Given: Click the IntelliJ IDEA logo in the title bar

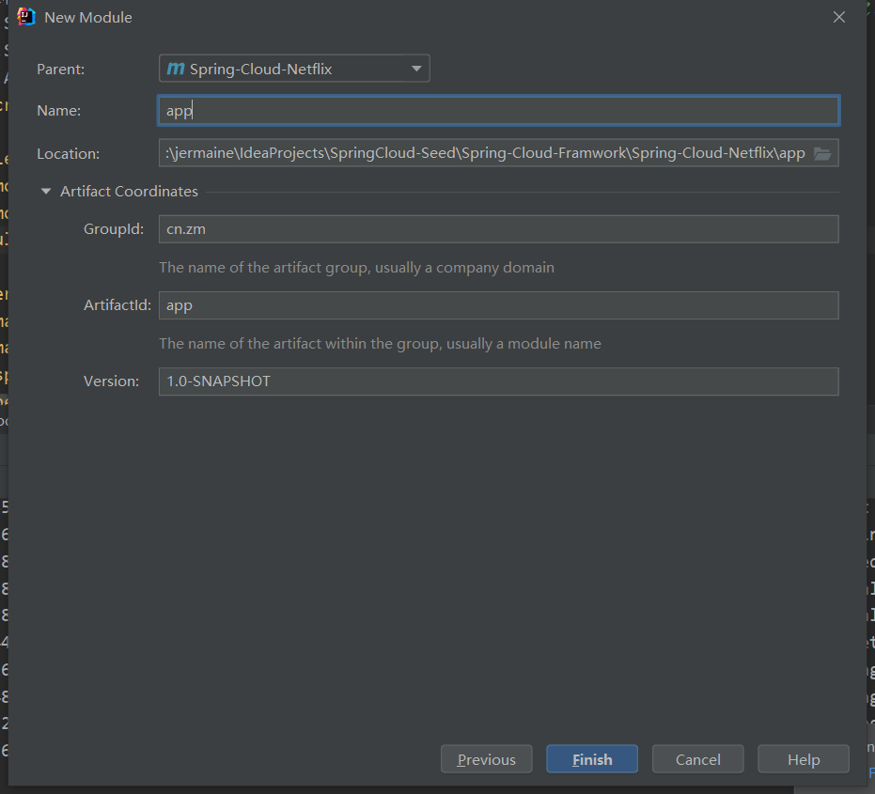Looking at the screenshot, I should click(x=26, y=17).
